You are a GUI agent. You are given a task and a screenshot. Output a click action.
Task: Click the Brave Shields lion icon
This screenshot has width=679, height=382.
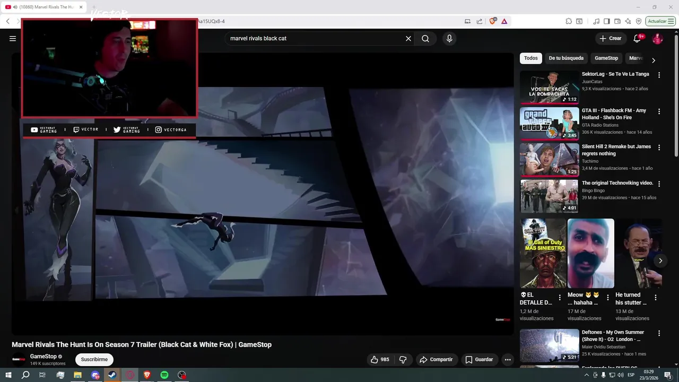point(493,21)
